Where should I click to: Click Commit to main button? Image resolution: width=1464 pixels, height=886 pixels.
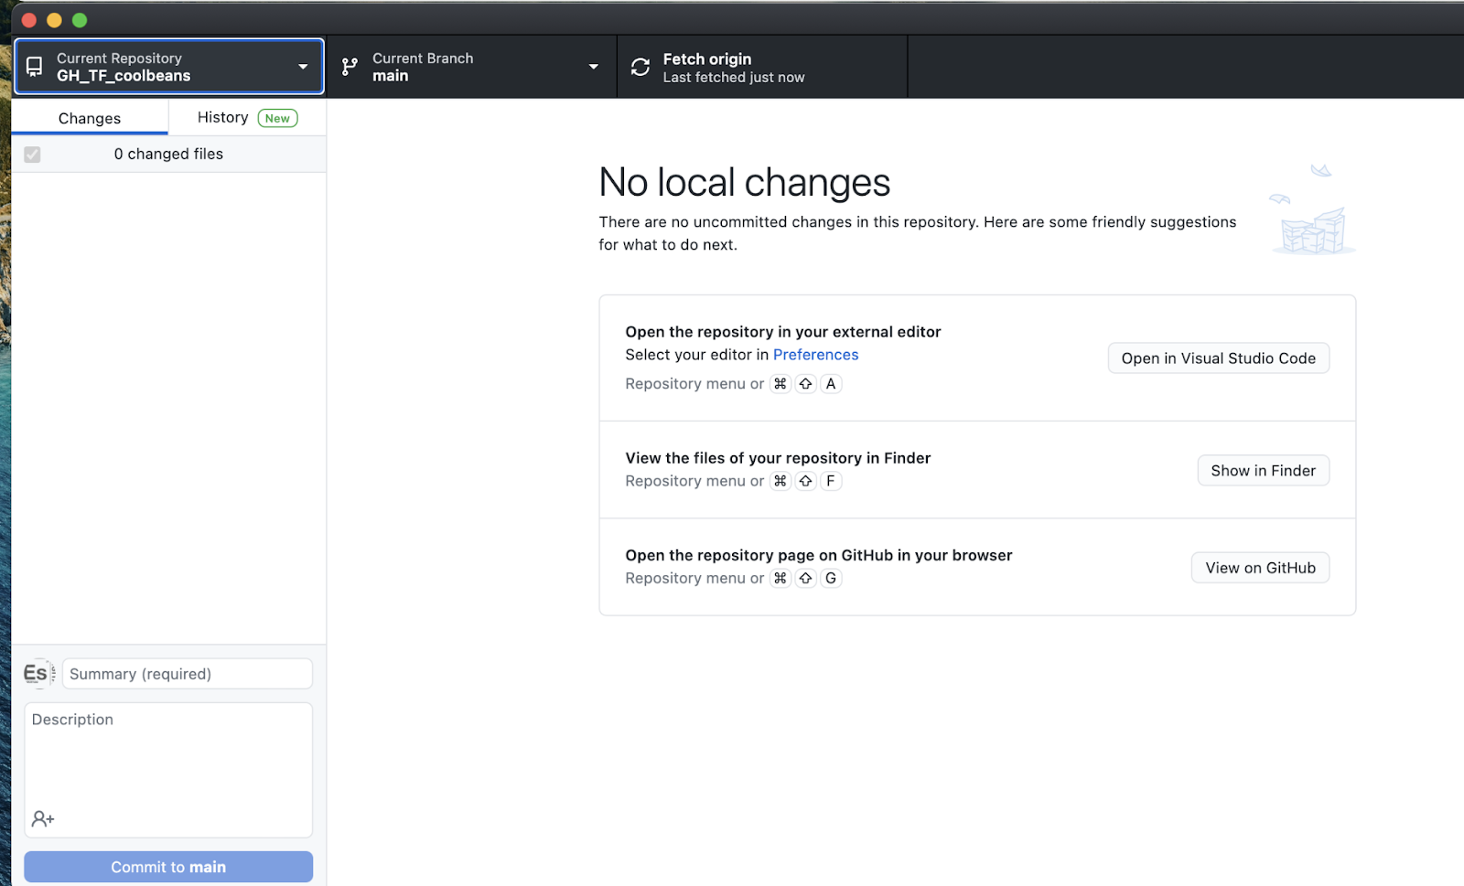(x=168, y=867)
